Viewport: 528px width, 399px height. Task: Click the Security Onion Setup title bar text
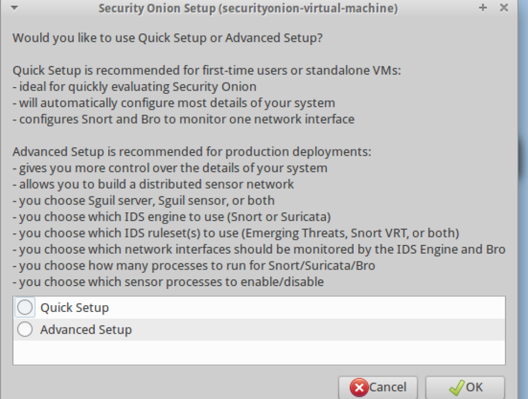[248, 9]
